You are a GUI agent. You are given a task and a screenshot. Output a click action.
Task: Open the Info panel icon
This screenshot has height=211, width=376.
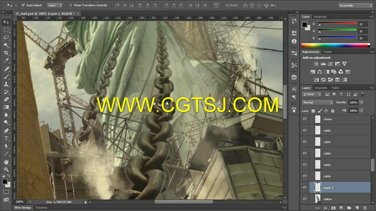coord(294,41)
